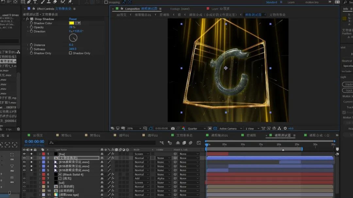Expand the Distance property twirl arrow

pos(28,45)
